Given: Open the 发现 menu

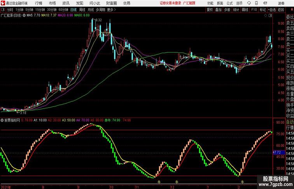Looking at the screenshot, I should [79, 3].
